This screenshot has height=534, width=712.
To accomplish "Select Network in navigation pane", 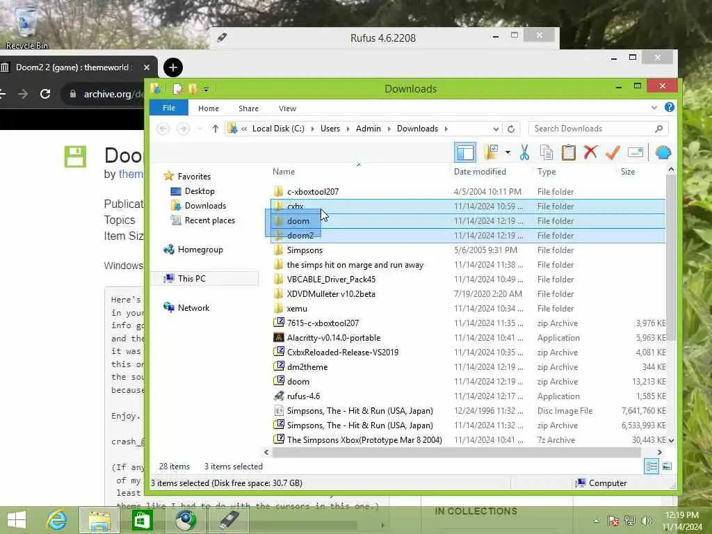I will tap(193, 307).
